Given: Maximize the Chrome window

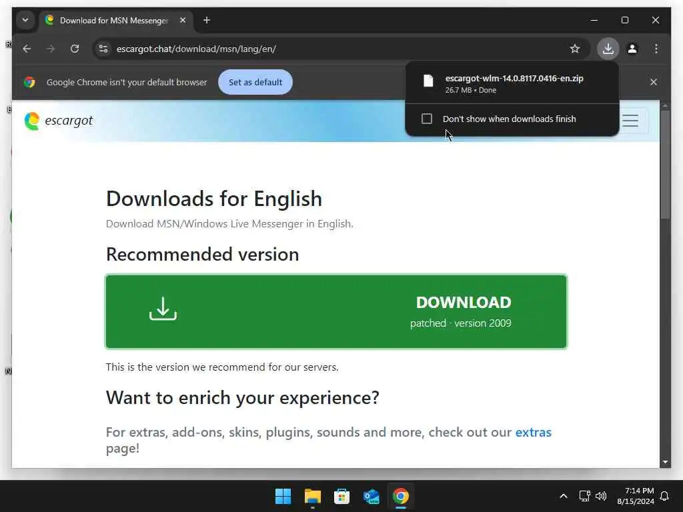Looking at the screenshot, I should point(624,20).
